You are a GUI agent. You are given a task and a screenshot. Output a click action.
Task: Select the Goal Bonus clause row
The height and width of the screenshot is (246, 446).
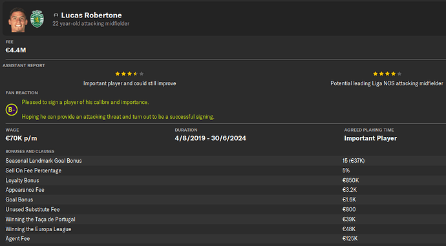coord(223,200)
